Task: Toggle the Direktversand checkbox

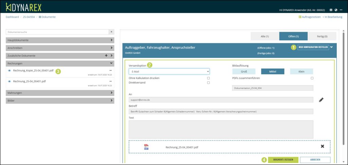Action: click(x=208, y=83)
